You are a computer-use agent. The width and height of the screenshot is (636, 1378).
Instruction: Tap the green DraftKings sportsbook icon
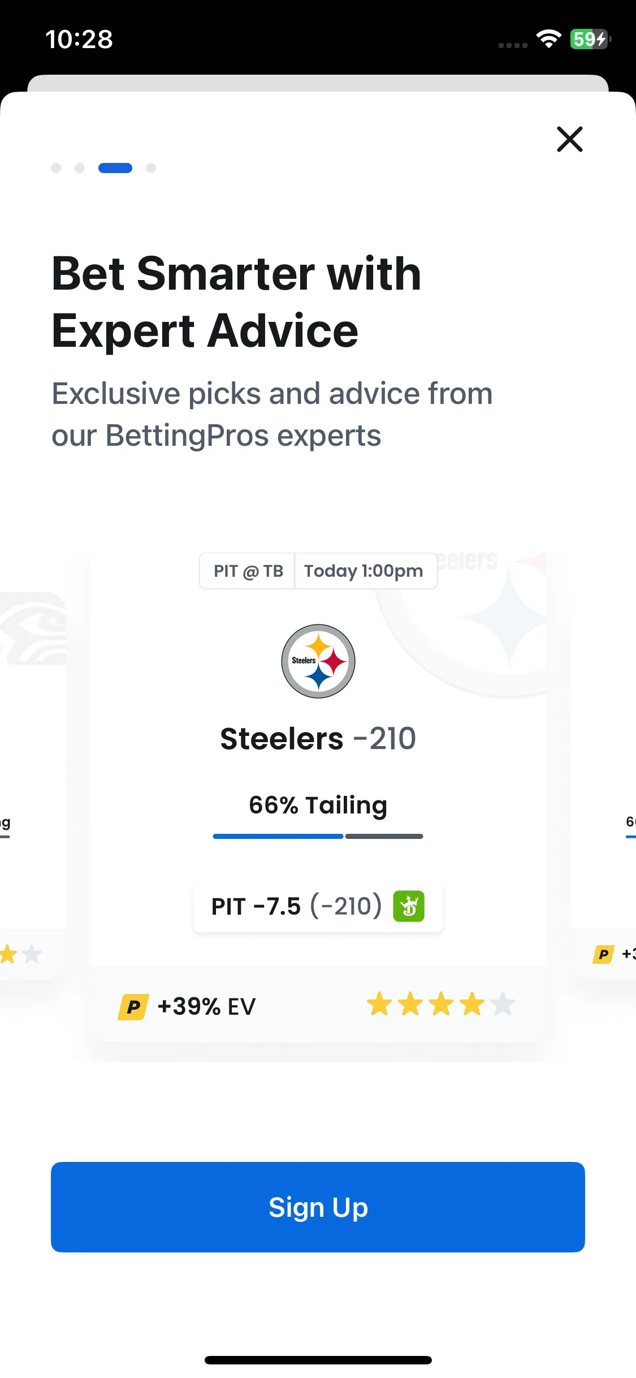[x=409, y=906]
